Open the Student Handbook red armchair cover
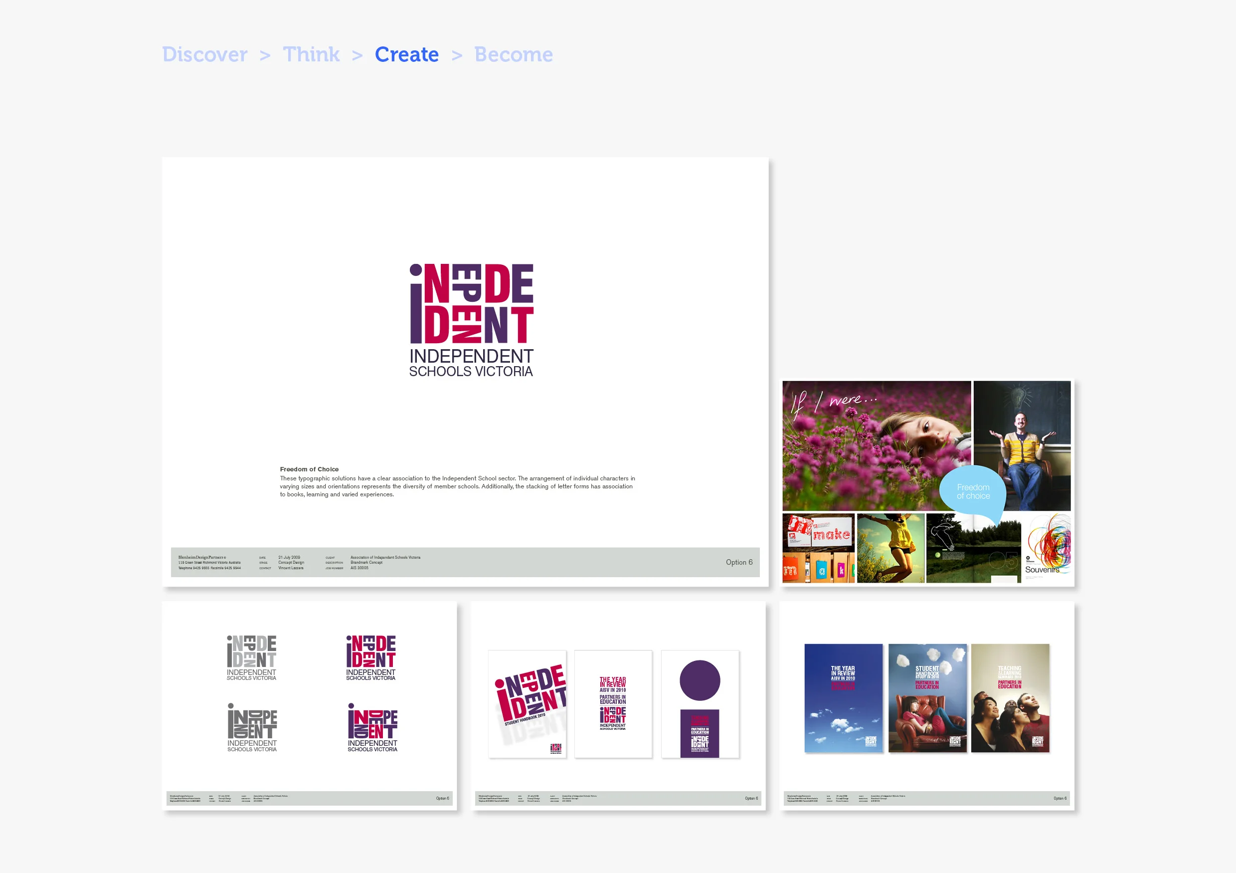 point(927,698)
